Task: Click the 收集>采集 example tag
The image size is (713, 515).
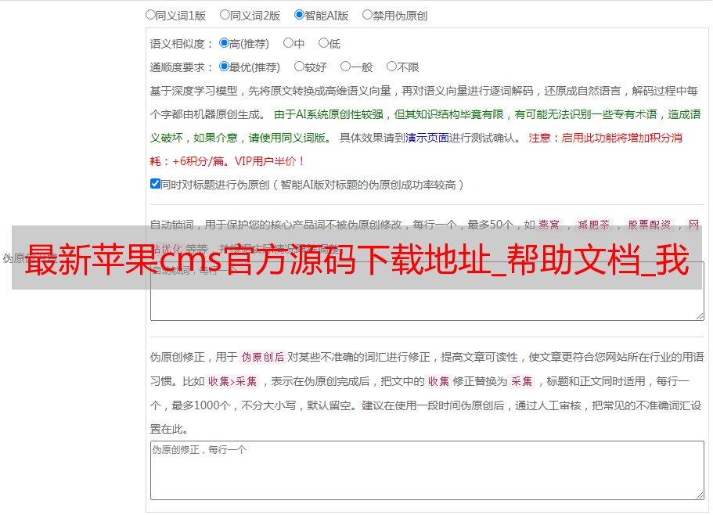Action: click(x=232, y=381)
